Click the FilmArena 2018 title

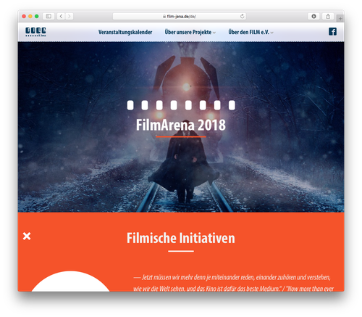[x=181, y=125]
